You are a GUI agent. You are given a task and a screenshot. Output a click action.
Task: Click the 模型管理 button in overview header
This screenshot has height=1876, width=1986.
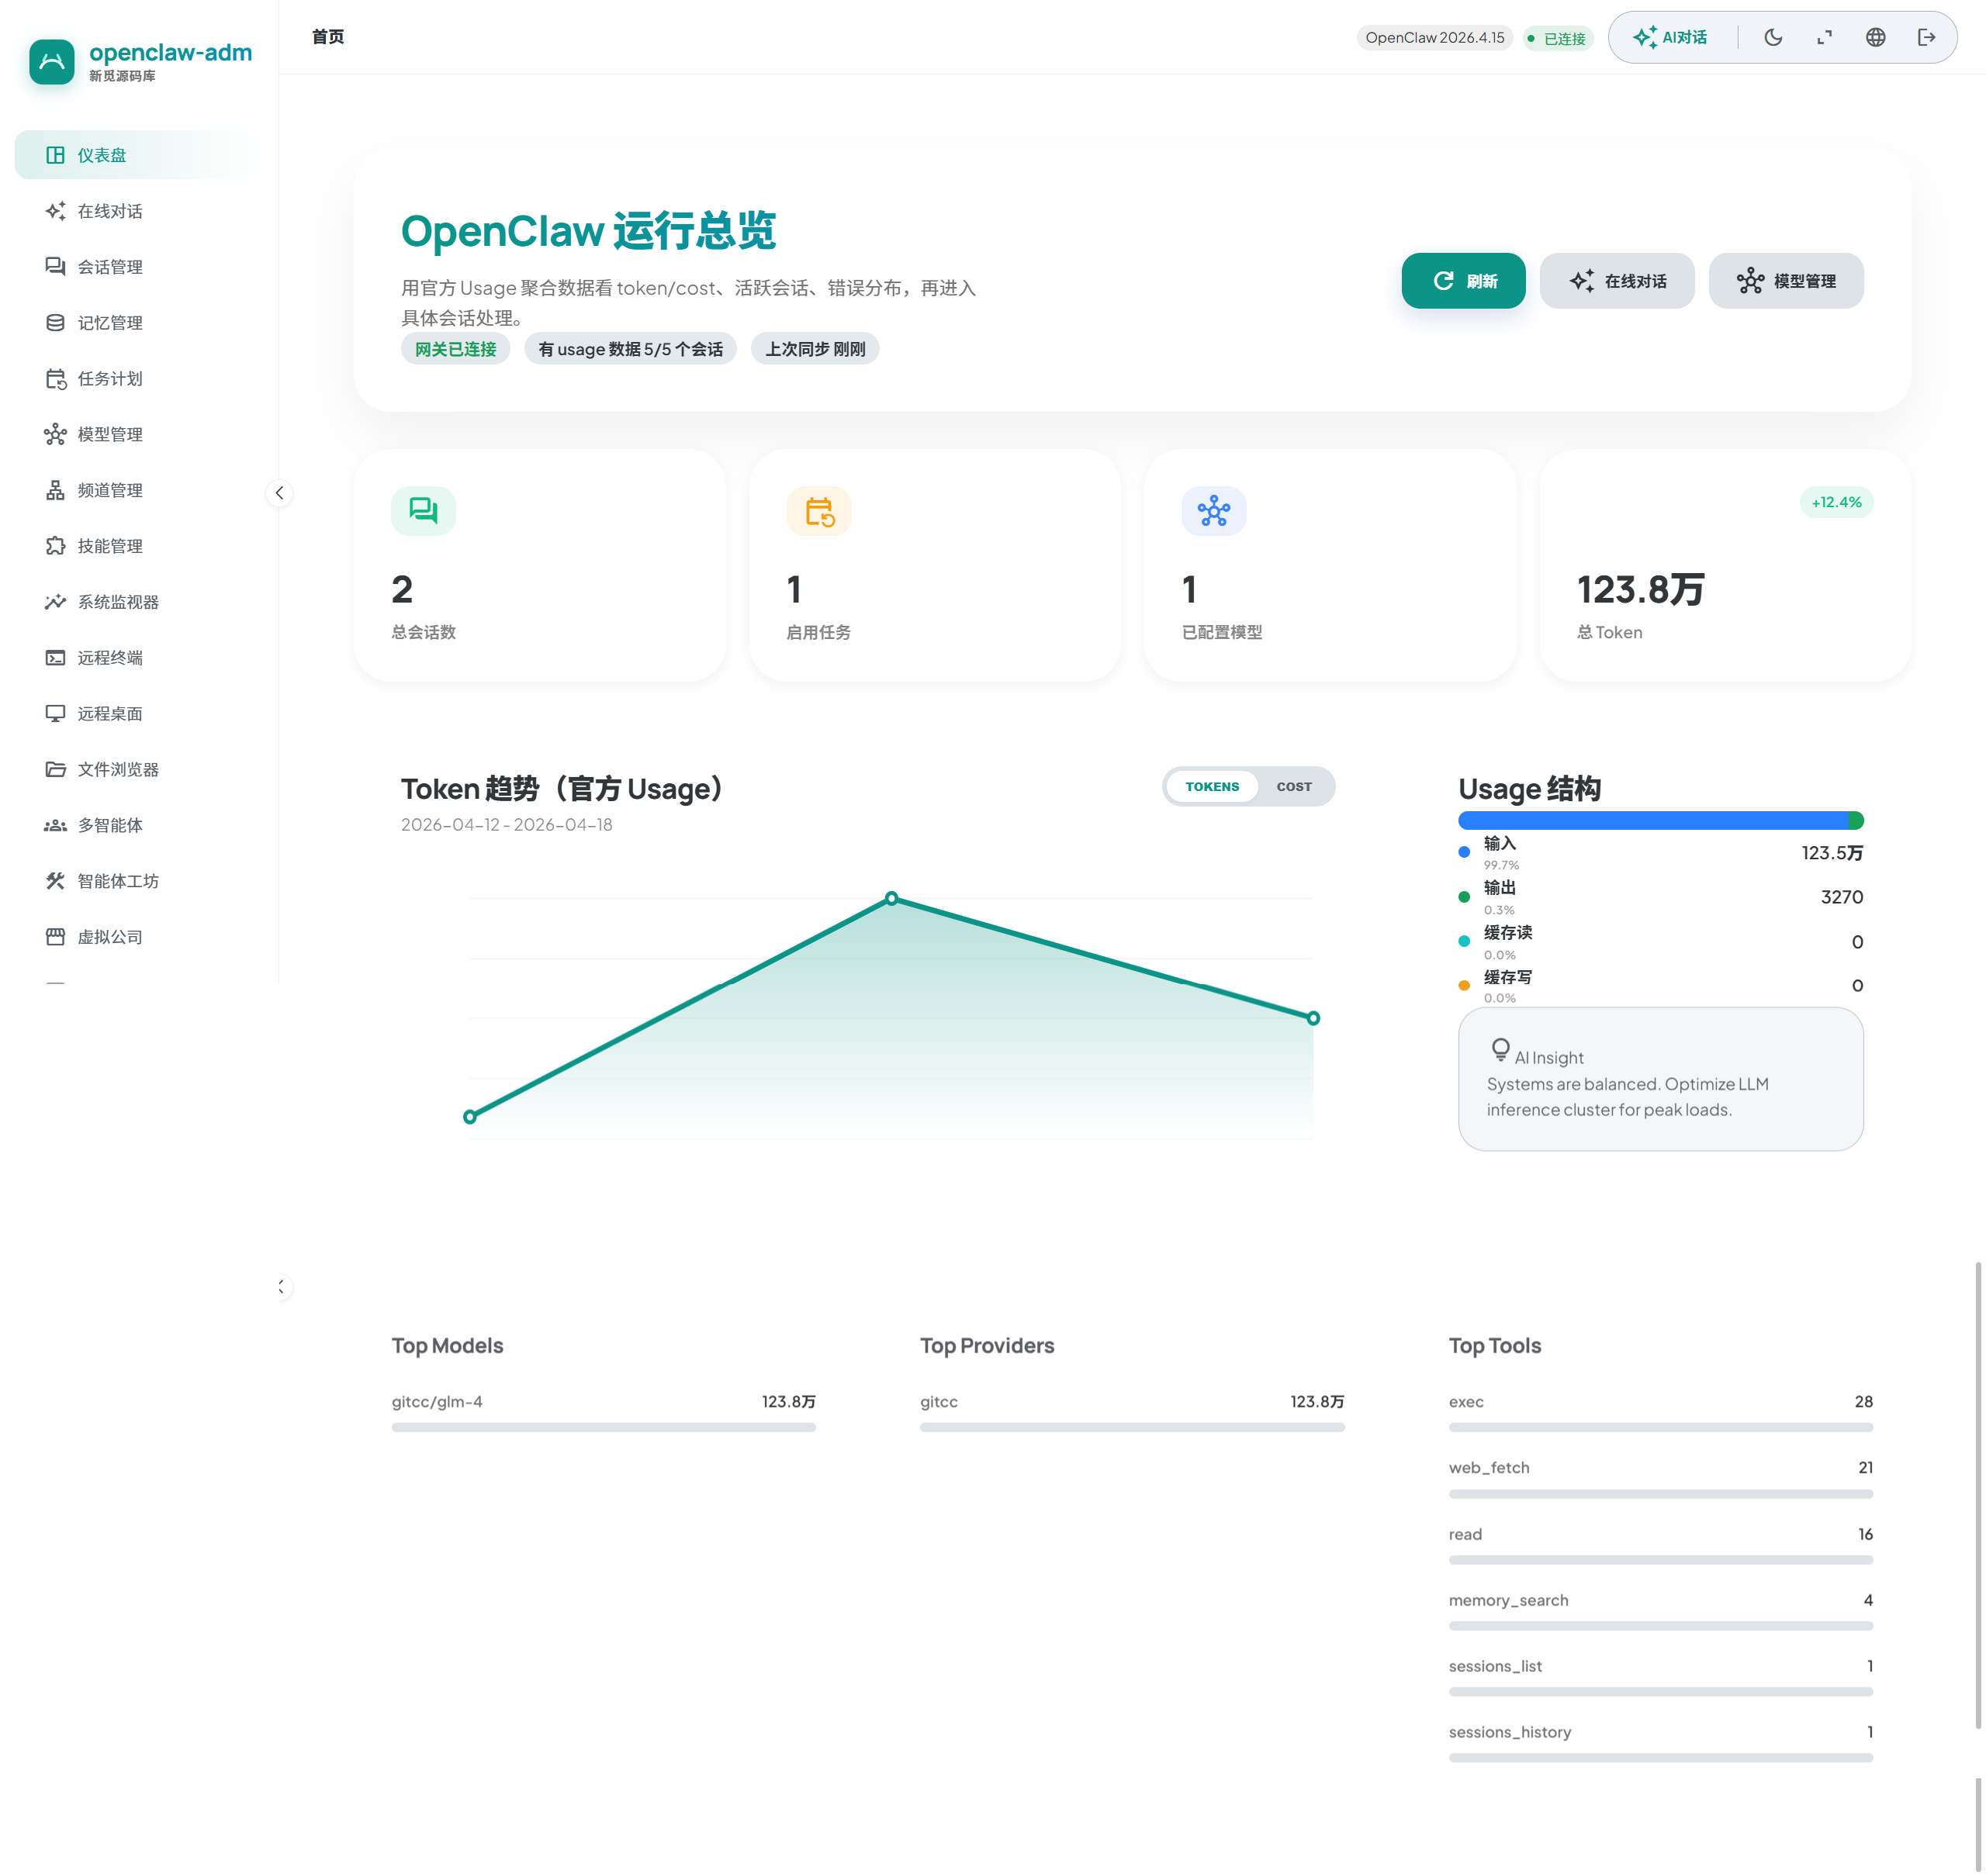coord(1786,281)
